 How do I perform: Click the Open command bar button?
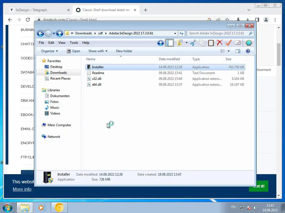pyautogui.click(x=73, y=51)
